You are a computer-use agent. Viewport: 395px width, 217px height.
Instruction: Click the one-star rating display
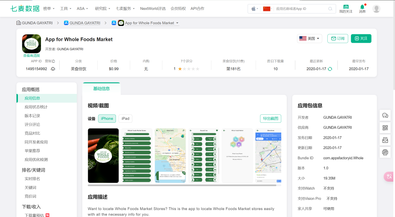tap(187, 69)
